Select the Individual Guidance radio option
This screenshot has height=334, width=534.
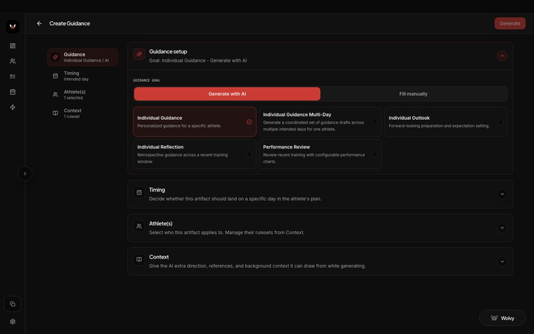click(195, 122)
